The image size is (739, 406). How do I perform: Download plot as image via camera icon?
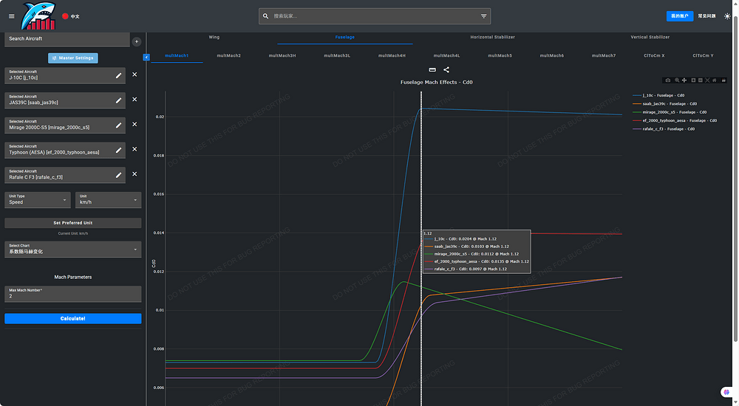pyautogui.click(x=668, y=80)
